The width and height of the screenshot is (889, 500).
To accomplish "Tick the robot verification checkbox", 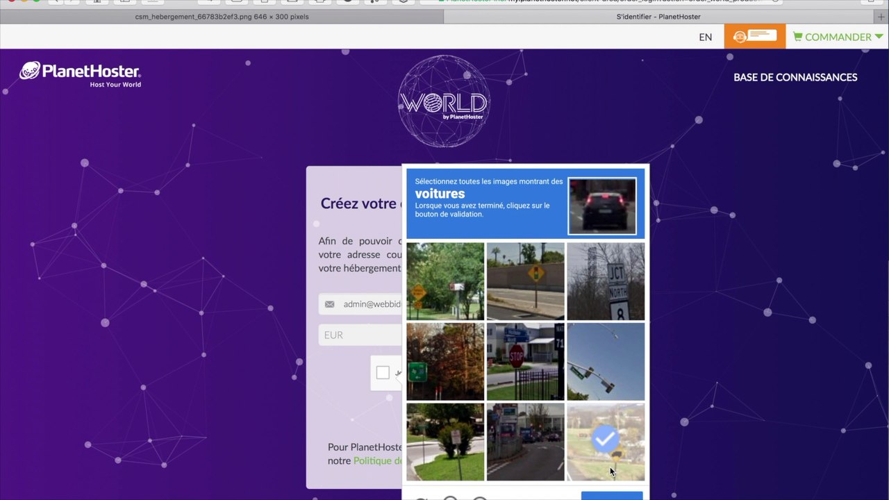I will [x=383, y=373].
